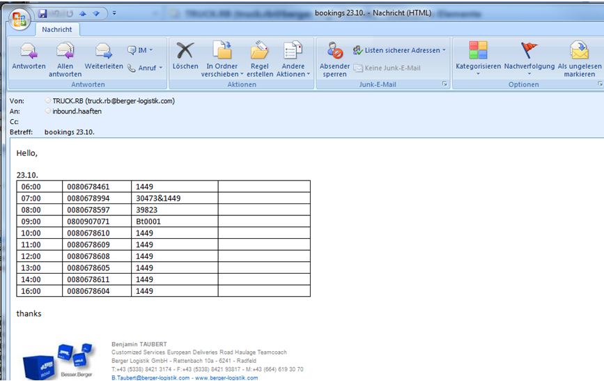604x381 pixels.
Task: Click the Office button orb
Action: [x=20, y=19]
